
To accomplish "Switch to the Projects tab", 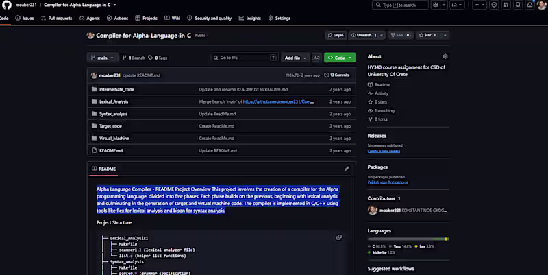I will click(147, 19).
